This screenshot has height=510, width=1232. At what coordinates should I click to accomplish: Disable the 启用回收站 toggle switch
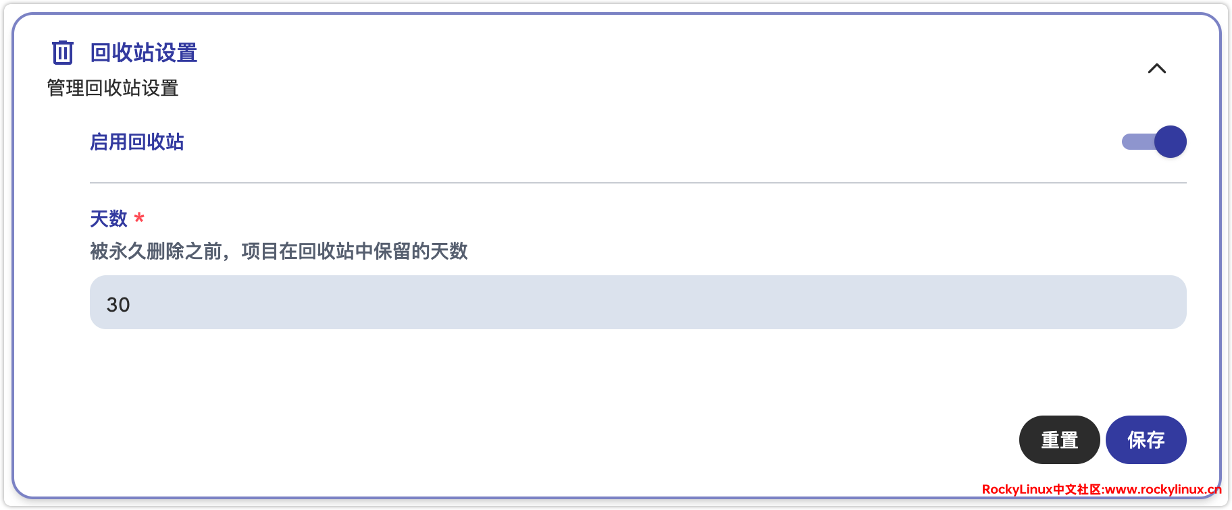tap(1154, 142)
